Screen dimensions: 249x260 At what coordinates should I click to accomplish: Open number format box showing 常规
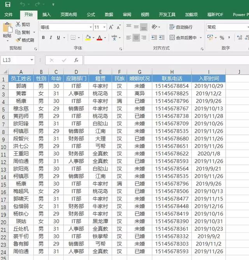pos(227,27)
